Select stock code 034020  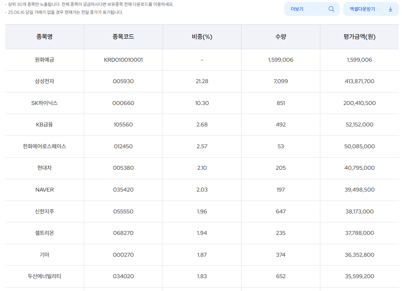click(123, 276)
